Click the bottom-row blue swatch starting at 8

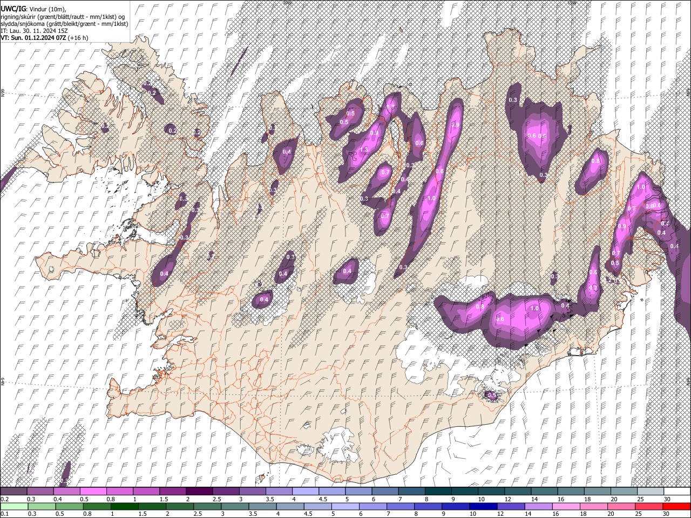point(428,507)
